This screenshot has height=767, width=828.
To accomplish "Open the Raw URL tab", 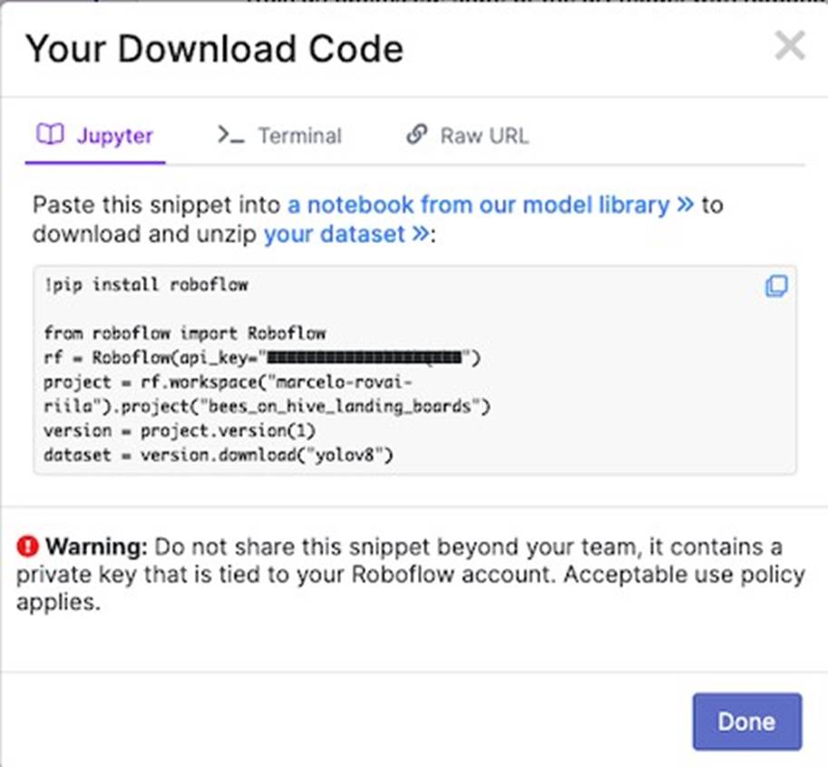I will 483,136.
